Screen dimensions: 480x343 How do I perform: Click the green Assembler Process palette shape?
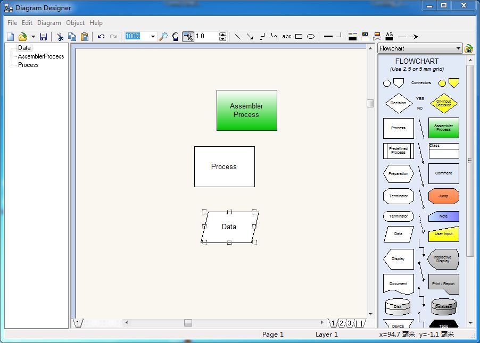[x=443, y=128]
